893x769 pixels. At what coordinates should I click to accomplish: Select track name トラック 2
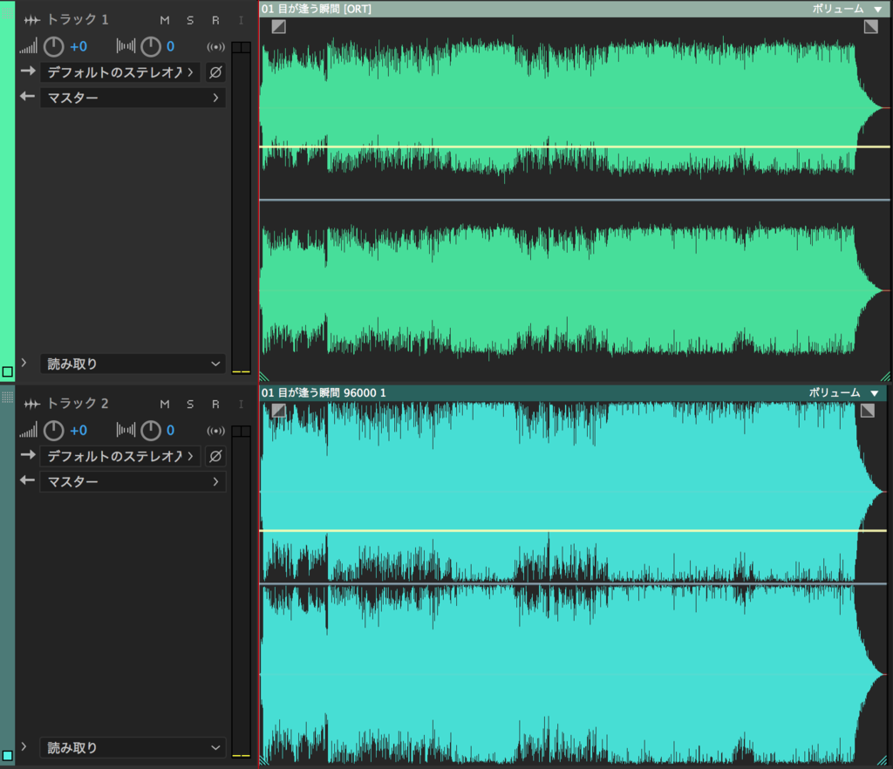(78, 404)
